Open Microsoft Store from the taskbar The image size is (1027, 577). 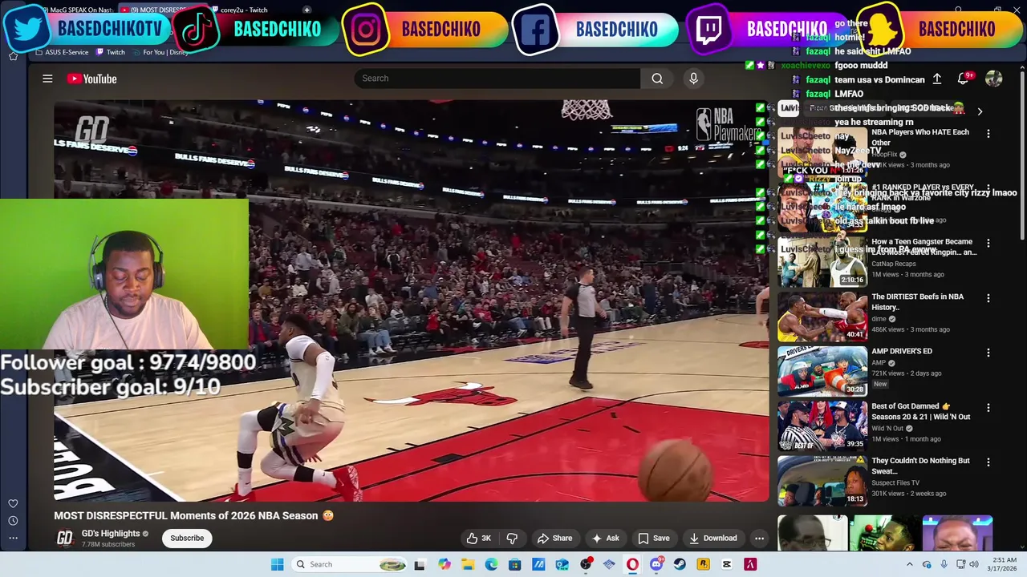[x=514, y=564]
